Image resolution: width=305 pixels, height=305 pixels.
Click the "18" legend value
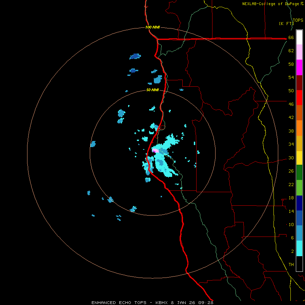[291, 198]
